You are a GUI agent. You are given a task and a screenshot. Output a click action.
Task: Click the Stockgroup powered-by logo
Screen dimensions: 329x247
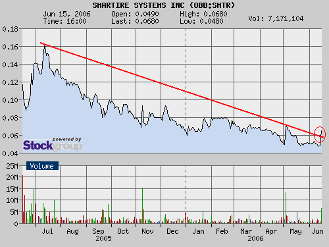pos(53,144)
